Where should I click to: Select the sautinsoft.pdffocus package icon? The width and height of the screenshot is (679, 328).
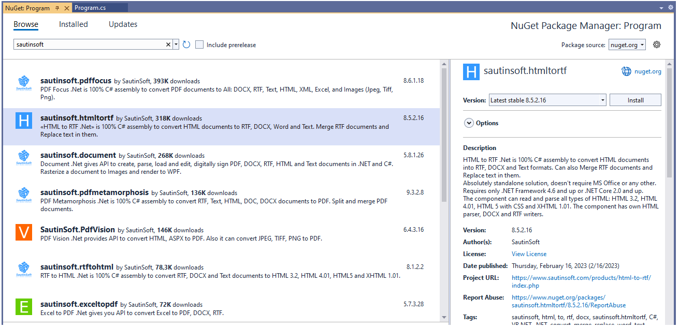(x=23, y=82)
